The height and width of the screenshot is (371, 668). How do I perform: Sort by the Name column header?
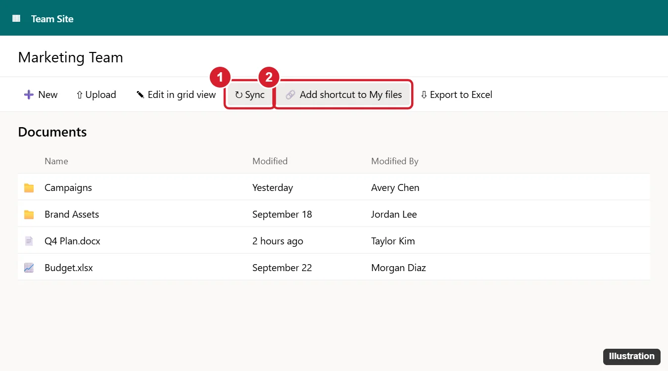pos(56,161)
